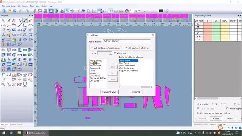The height and width of the screenshot is (136, 242).
Task: Select the spiral tool in Tool pane
Action: coord(30,39)
